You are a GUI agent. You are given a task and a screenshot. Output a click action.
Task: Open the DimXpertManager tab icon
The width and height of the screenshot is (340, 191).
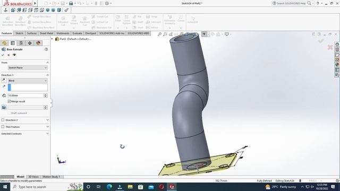tap(30, 43)
